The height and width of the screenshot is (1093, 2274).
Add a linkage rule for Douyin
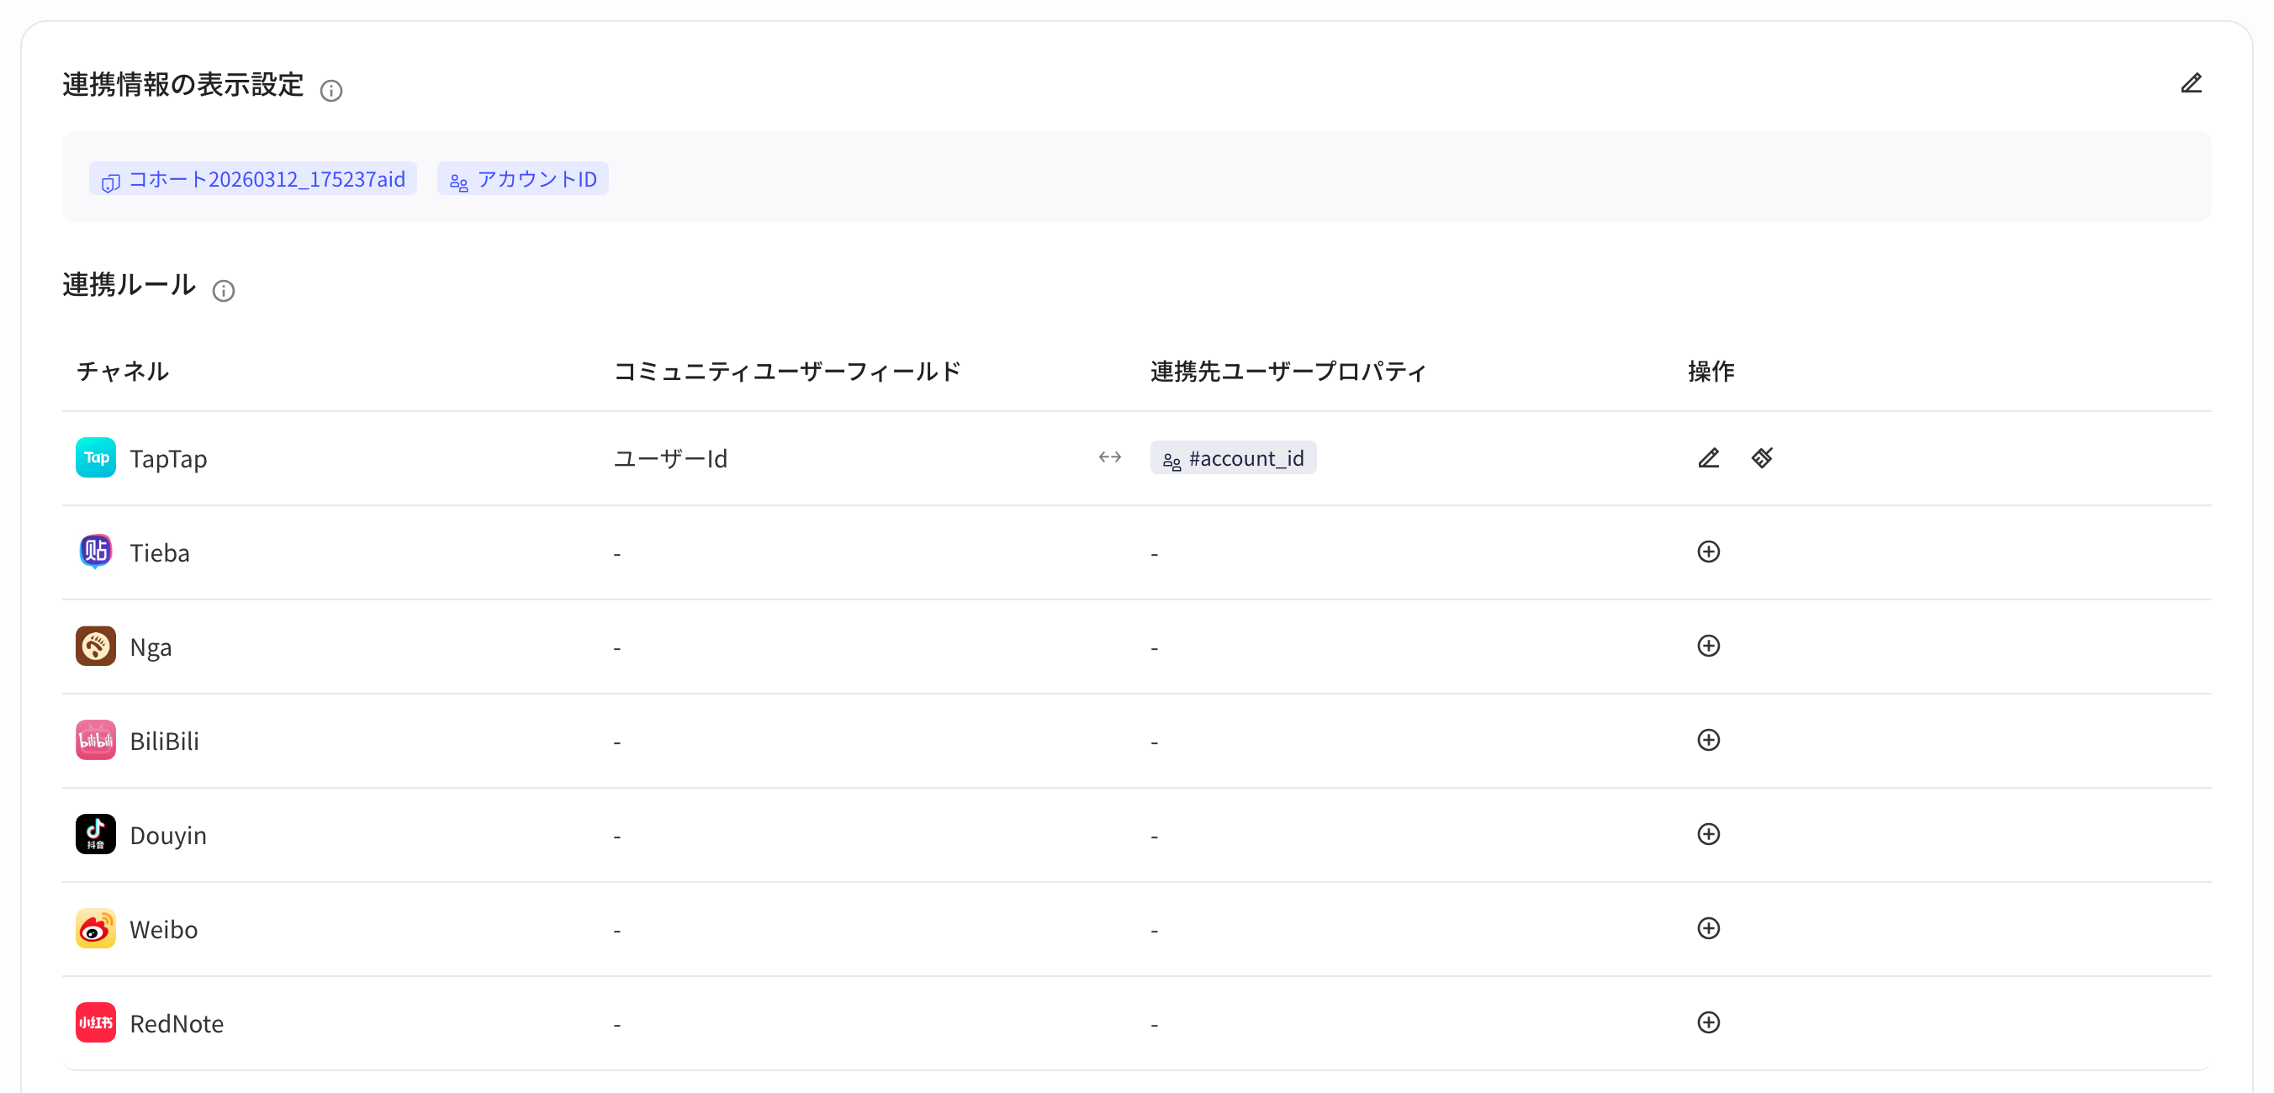click(1708, 834)
